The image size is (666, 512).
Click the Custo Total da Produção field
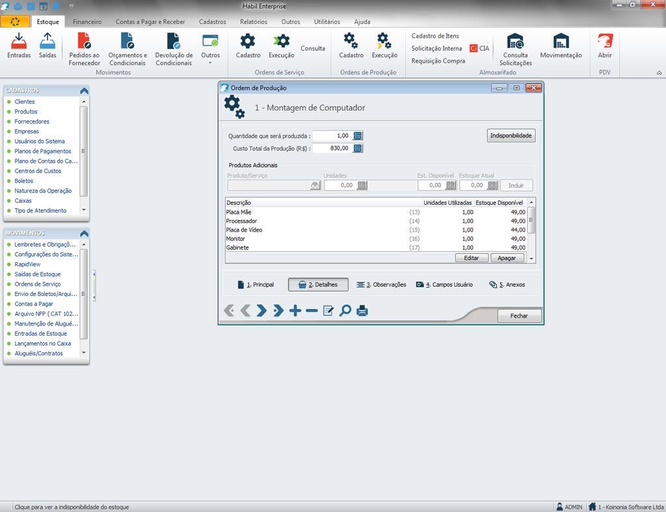pos(332,148)
